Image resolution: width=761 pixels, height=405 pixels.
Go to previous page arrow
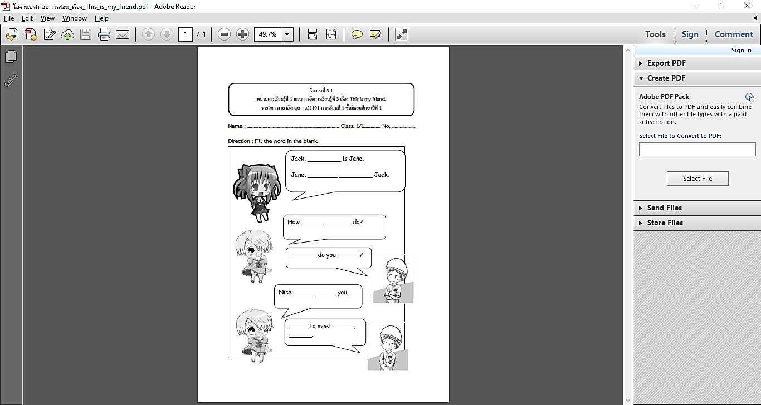148,34
